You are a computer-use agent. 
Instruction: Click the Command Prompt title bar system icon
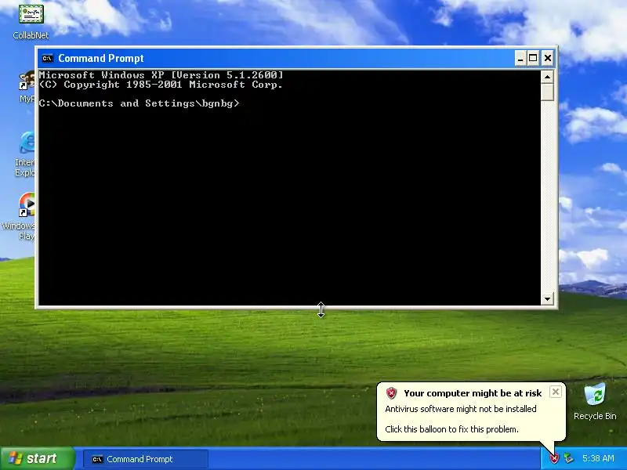(x=48, y=58)
